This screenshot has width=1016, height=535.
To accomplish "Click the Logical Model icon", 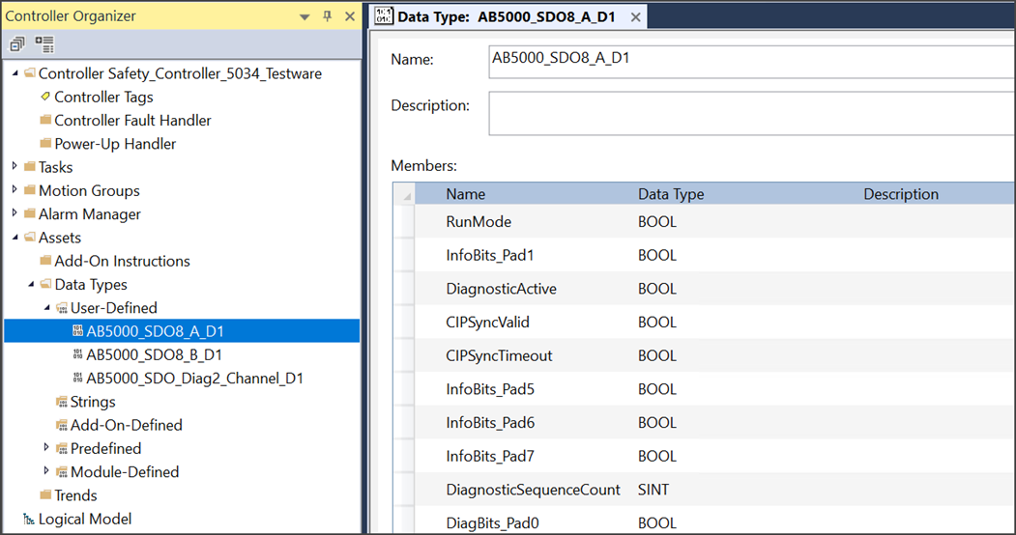I will click(28, 520).
